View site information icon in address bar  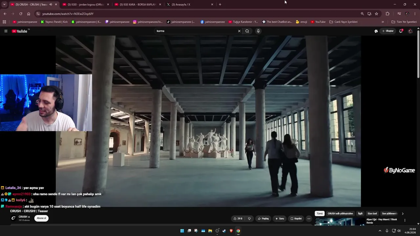coord(38,14)
